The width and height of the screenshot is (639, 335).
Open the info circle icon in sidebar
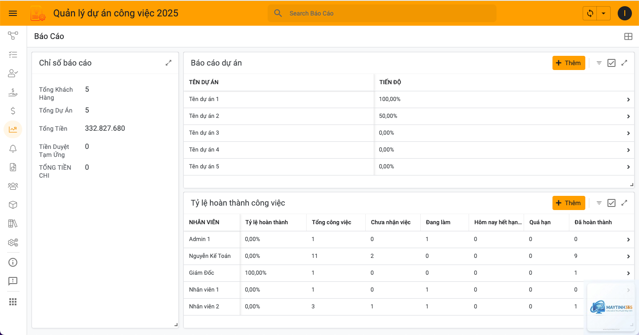[x=13, y=262]
